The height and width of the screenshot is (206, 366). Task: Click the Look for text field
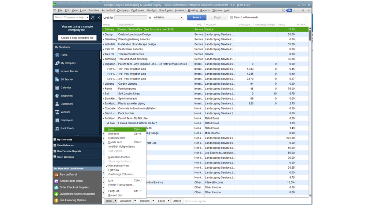[131, 18]
